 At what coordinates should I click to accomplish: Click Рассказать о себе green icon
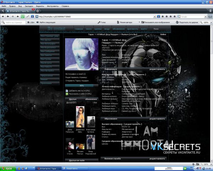[x=67, y=94]
